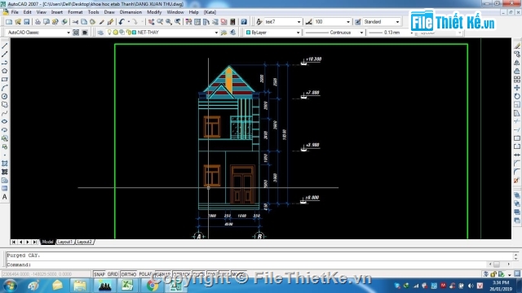Click the Open file icon
The width and height of the screenshot is (522, 293).
click(18, 22)
